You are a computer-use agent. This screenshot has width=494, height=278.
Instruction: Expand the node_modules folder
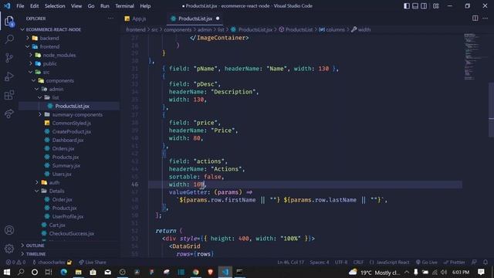[x=59, y=55]
